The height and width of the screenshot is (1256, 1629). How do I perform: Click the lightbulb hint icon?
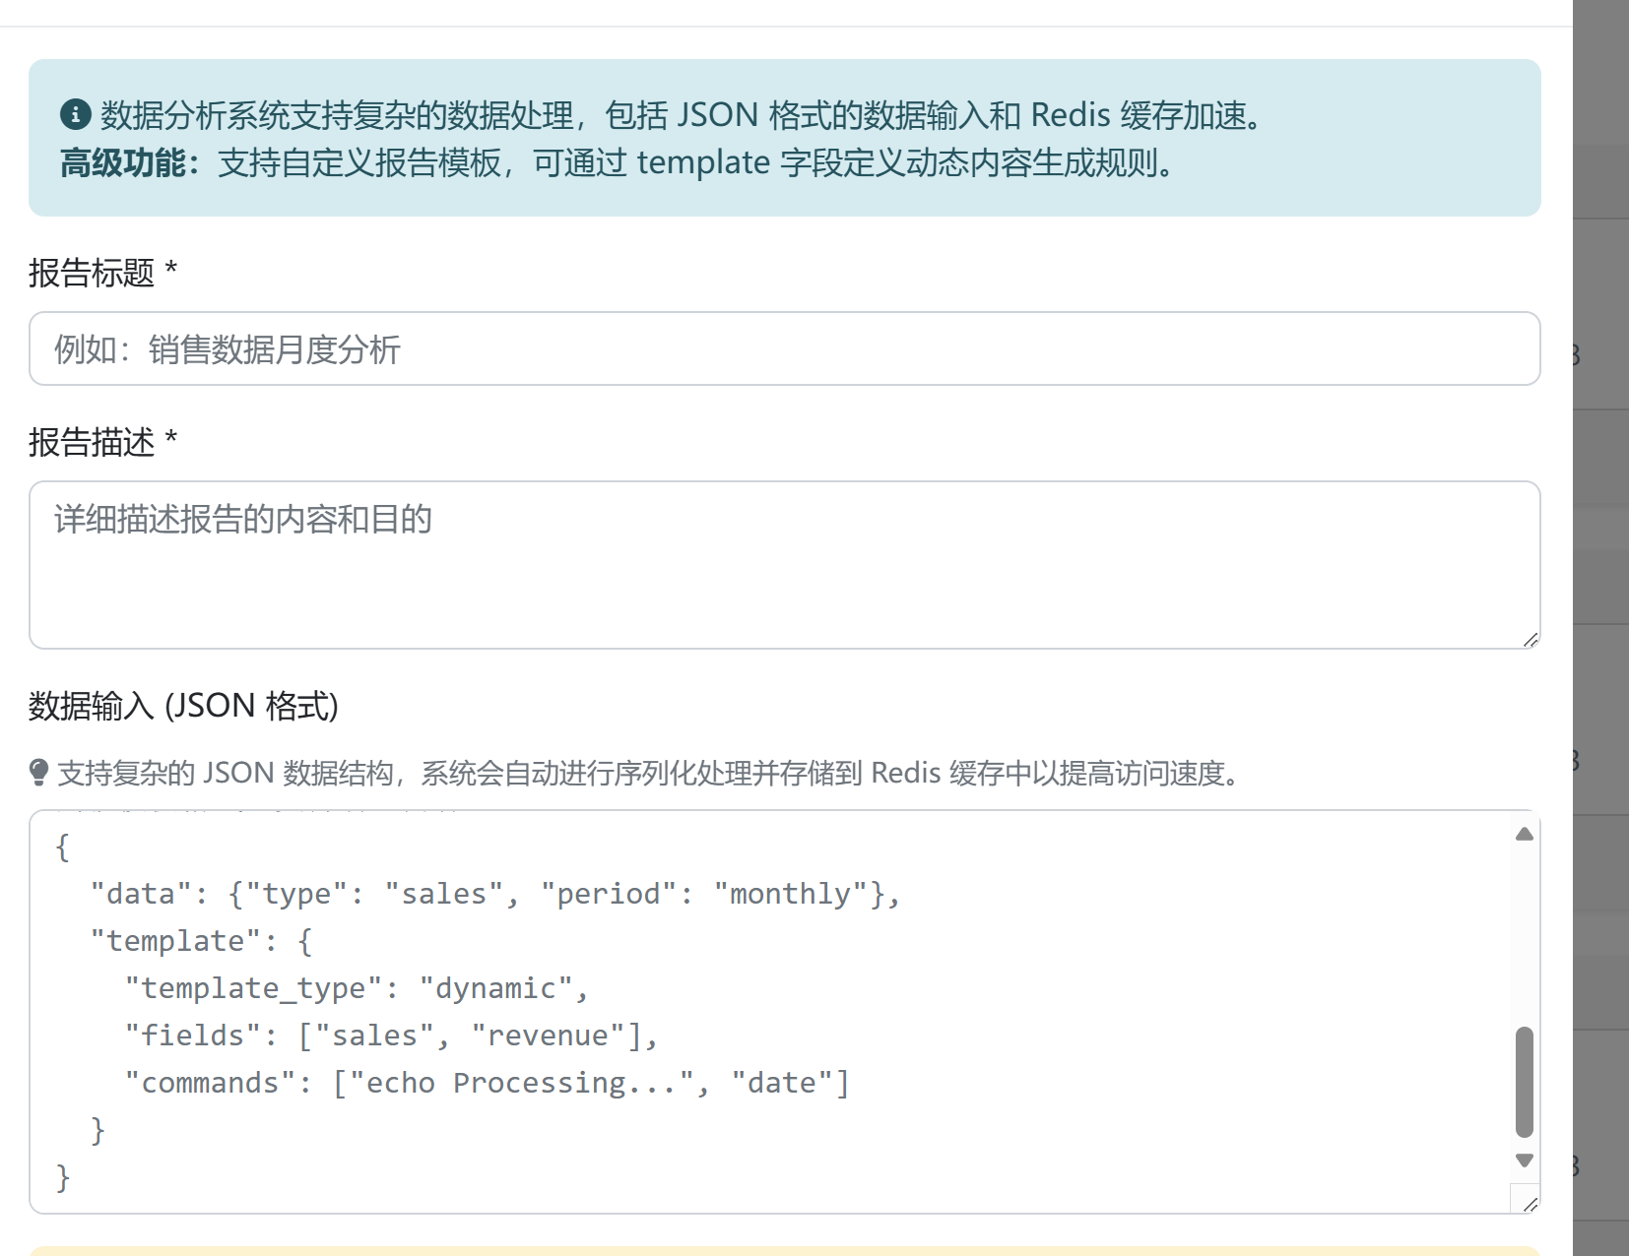click(38, 773)
